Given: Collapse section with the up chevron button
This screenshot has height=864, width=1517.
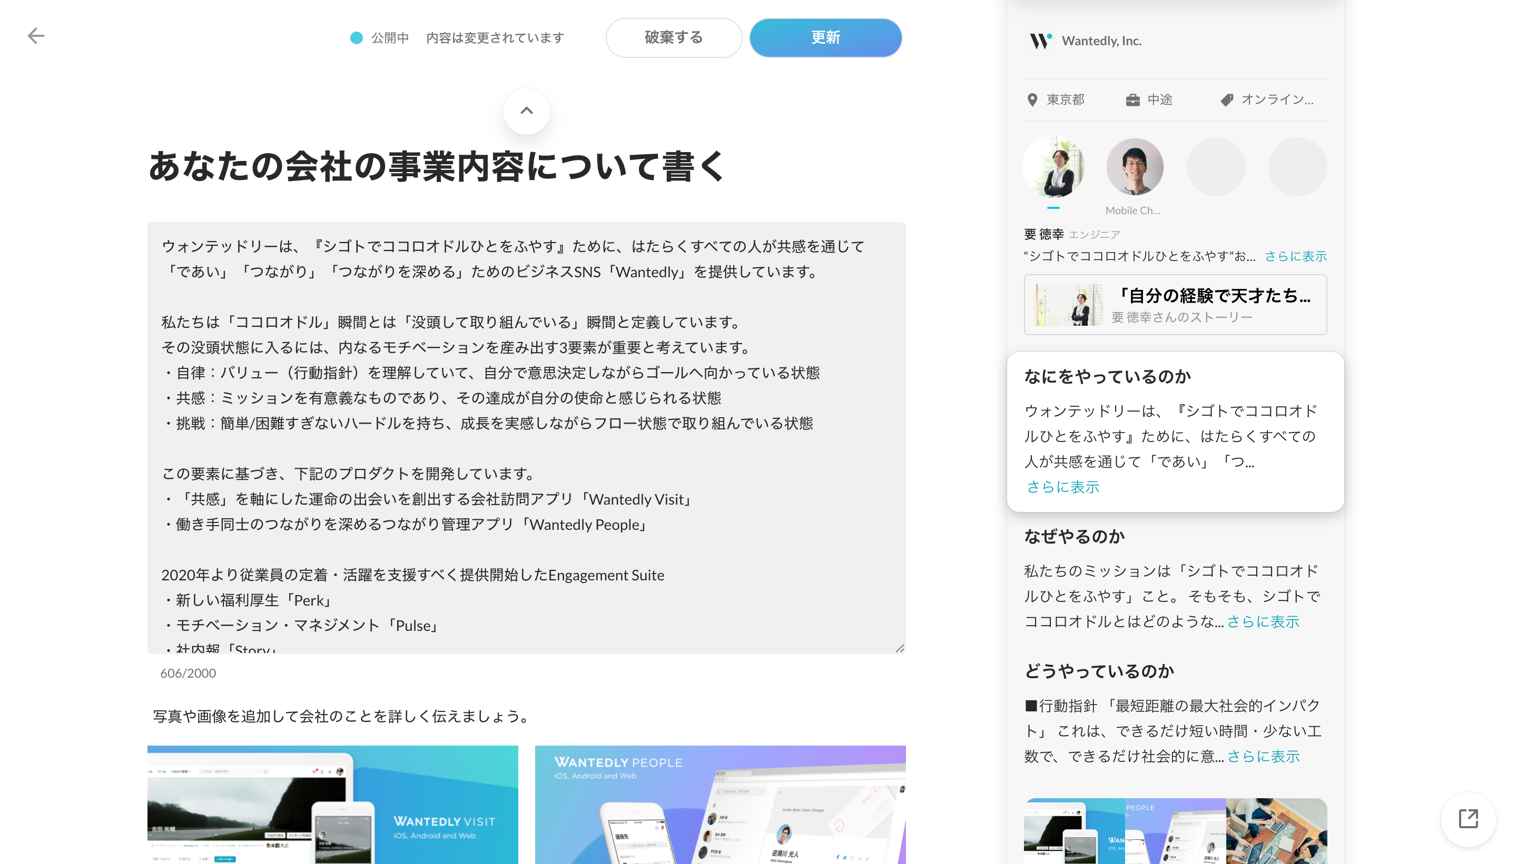Looking at the screenshot, I should 526,111.
